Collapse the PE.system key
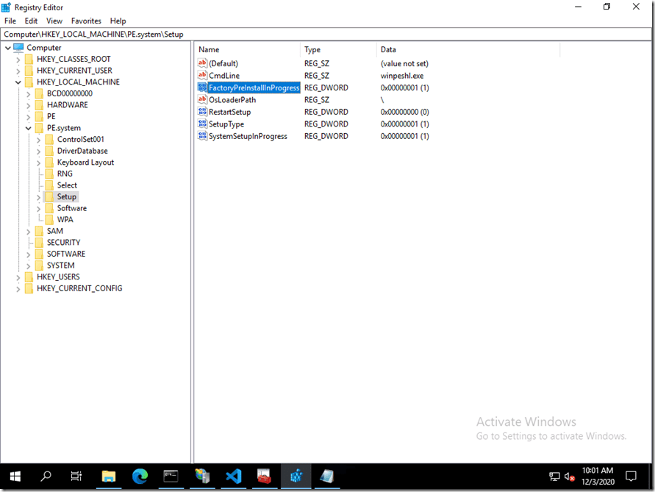This screenshot has width=655, height=492. [x=29, y=128]
